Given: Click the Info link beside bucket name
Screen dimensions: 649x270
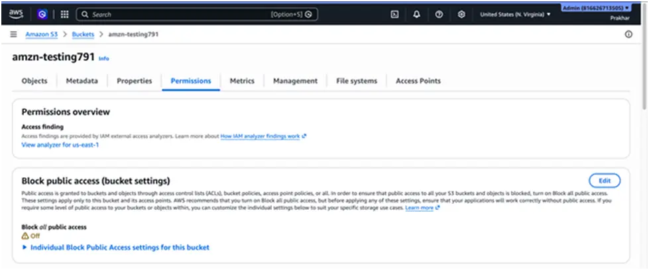Looking at the screenshot, I should (104, 59).
